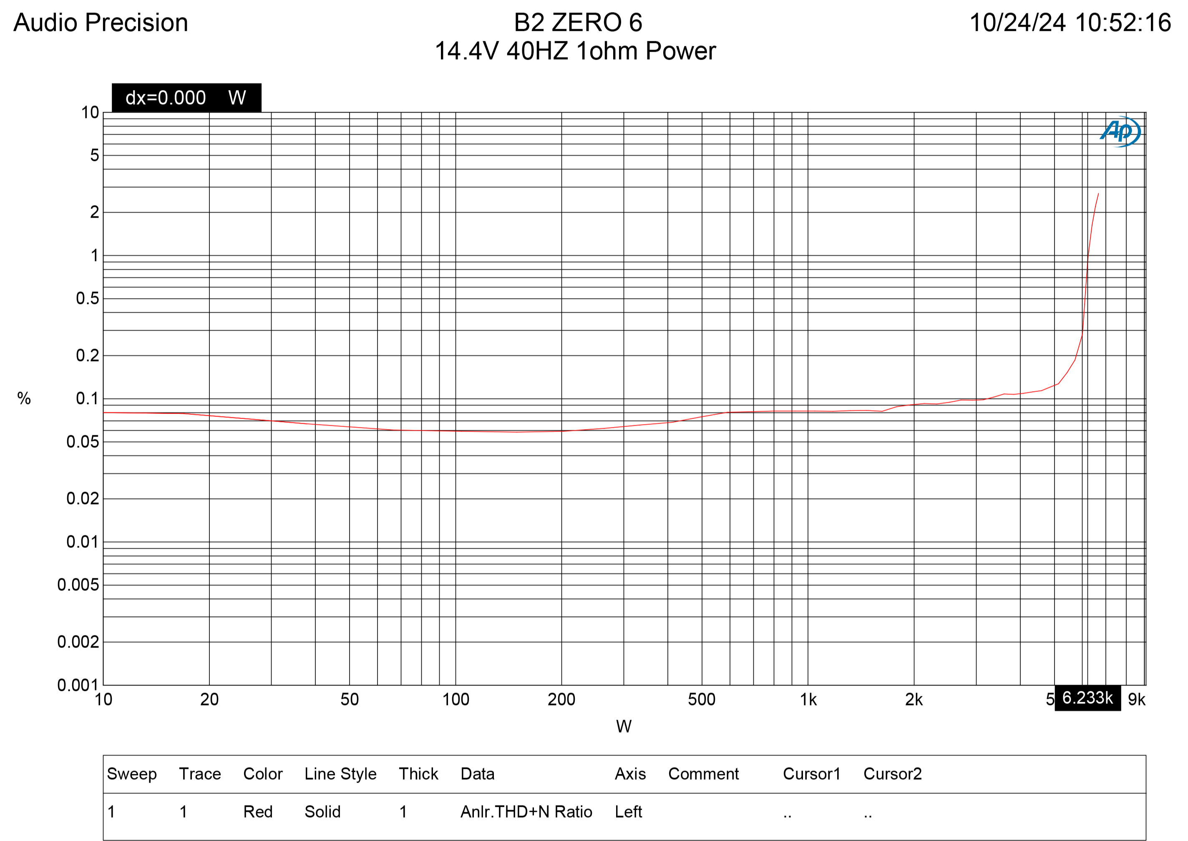Image resolution: width=1188 pixels, height=841 pixels.
Task: Click the "%" Y-axis unit label
Action: point(24,398)
